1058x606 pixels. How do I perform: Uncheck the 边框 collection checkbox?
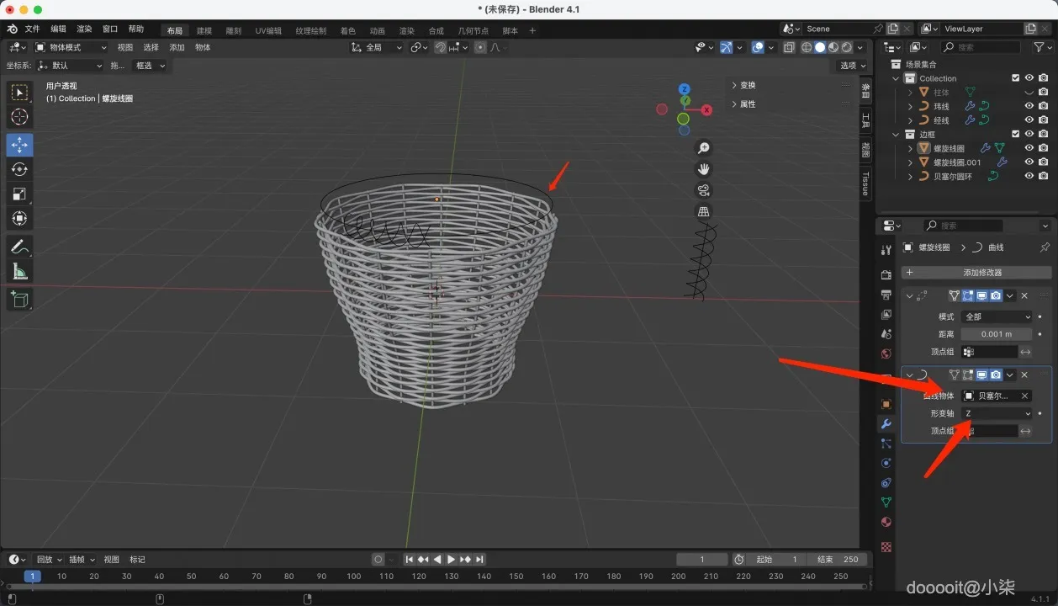coord(1015,135)
